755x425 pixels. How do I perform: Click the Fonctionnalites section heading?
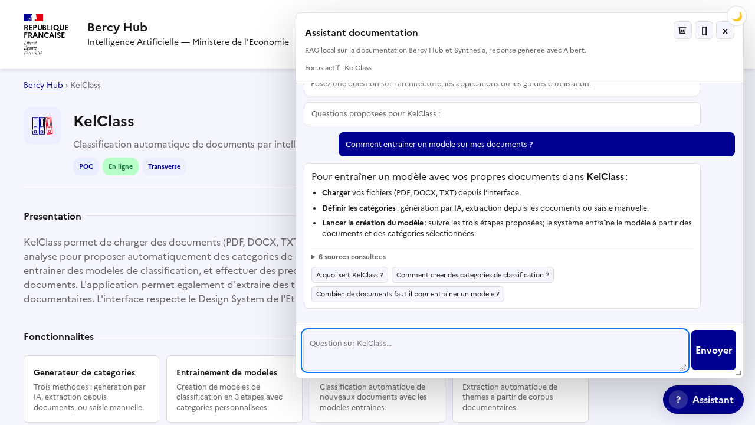click(x=59, y=336)
